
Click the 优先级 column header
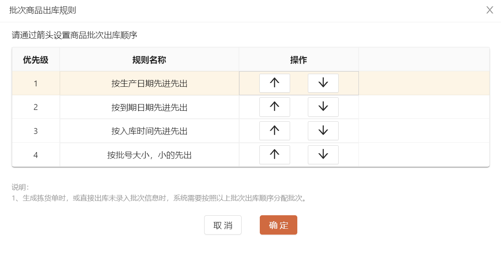tap(36, 60)
